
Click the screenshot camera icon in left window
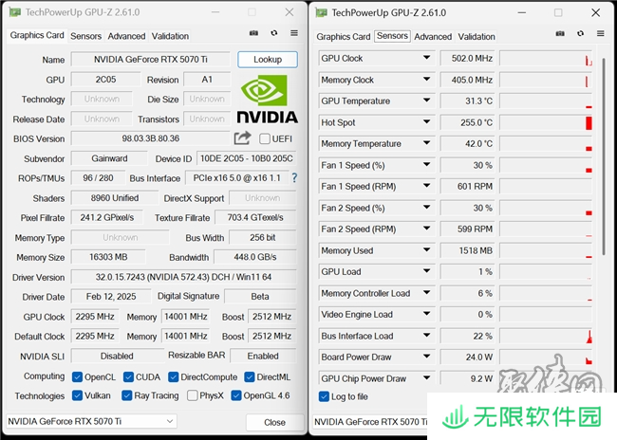point(253,33)
